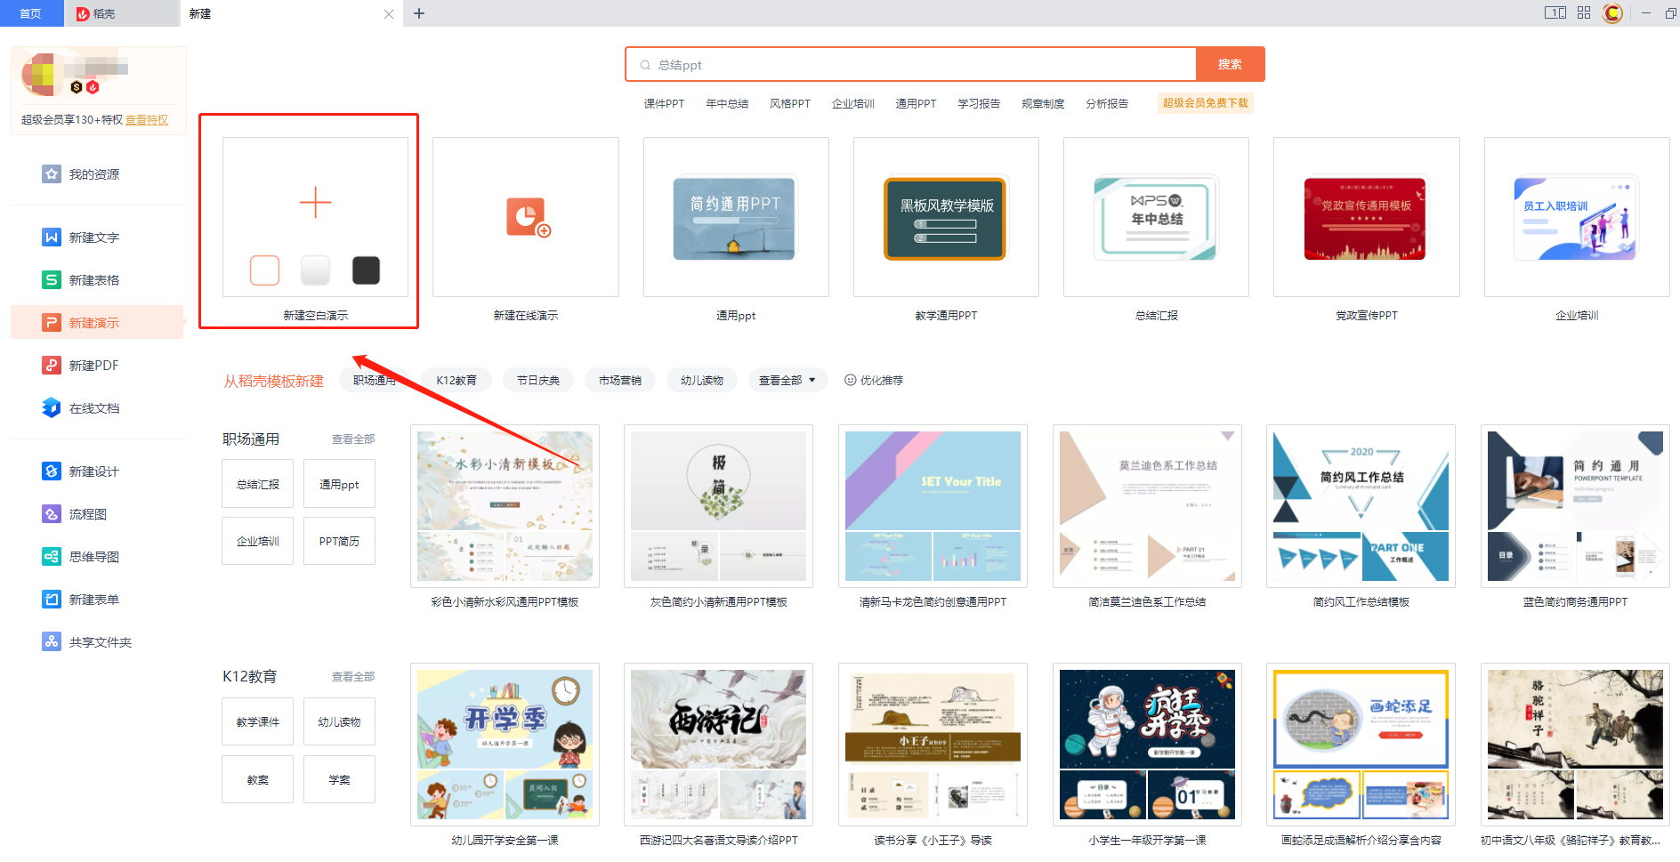
Task: Select the K12教育 category filter
Action: coord(456,380)
